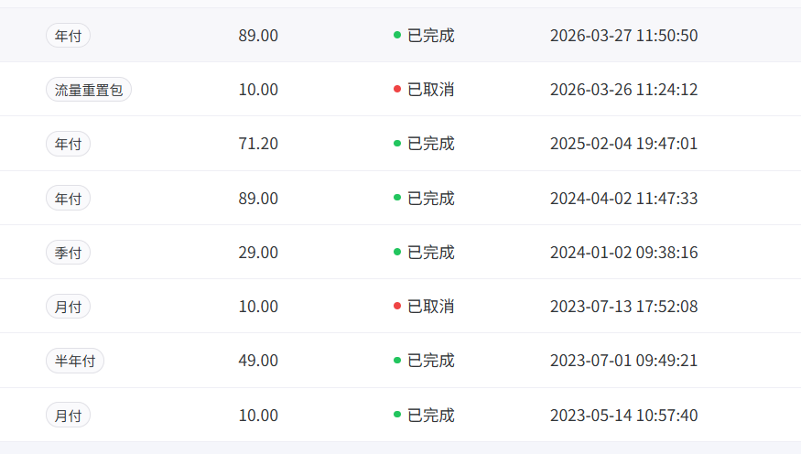Click the 年付 tag priced 71.20
This screenshot has height=454, width=801.
coord(68,144)
